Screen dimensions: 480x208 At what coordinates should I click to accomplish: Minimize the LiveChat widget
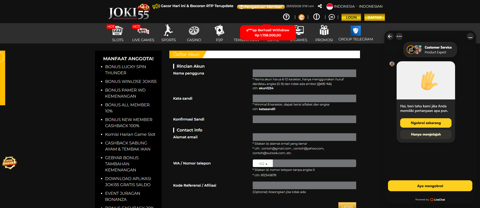click(470, 37)
